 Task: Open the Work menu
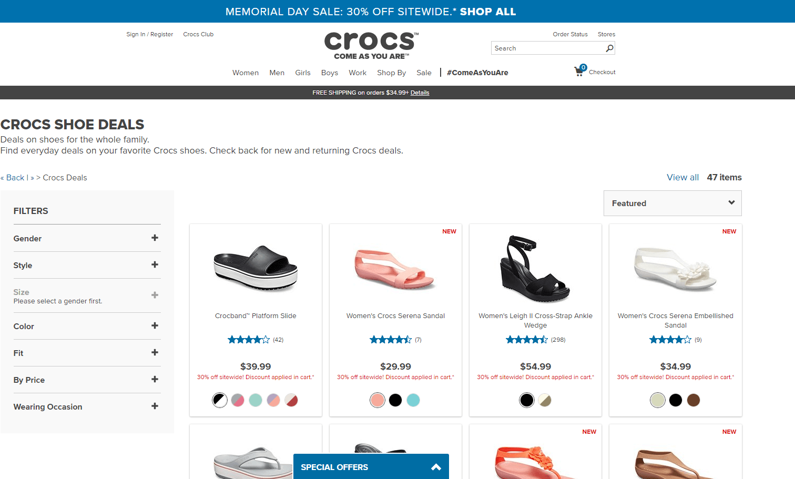[358, 73]
